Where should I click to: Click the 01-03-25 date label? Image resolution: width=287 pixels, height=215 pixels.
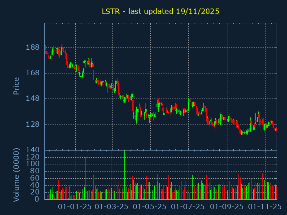(112, 207)
